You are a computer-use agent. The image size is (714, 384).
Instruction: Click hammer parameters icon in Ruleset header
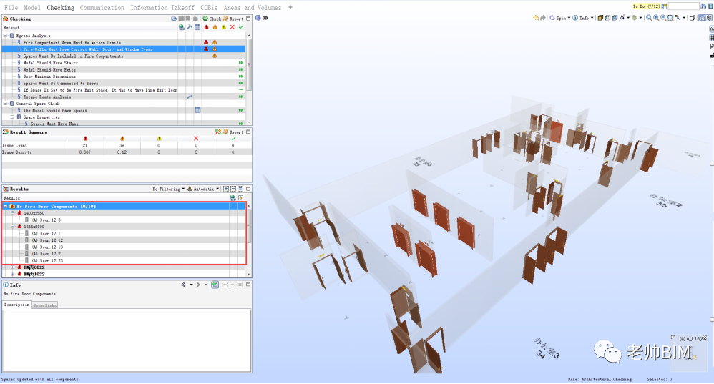(190, 27)
